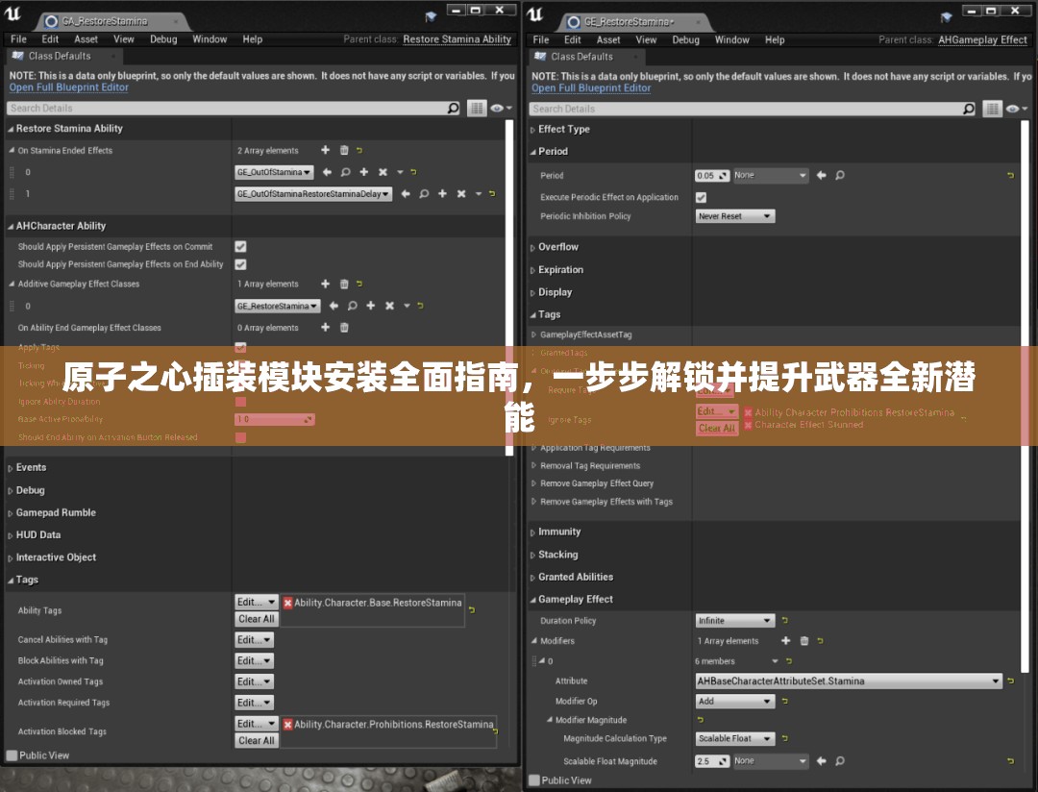The height and width of the screenshot is (792, 1038).
Task: Uncheck Execute Periodic Effect on Application
Action: coord(701,197)
